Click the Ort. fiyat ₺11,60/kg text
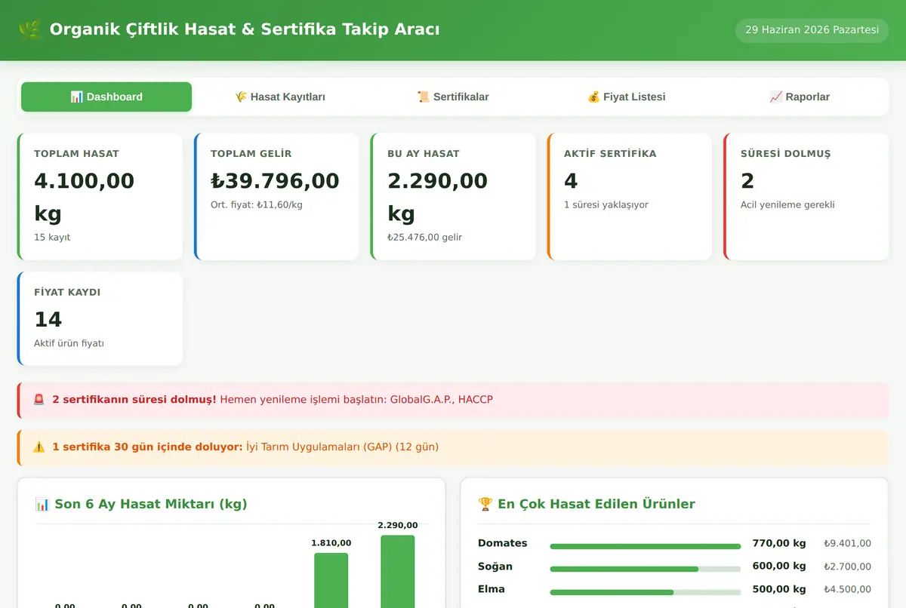The width and height of the screenshot is (906, 608). 257,204
